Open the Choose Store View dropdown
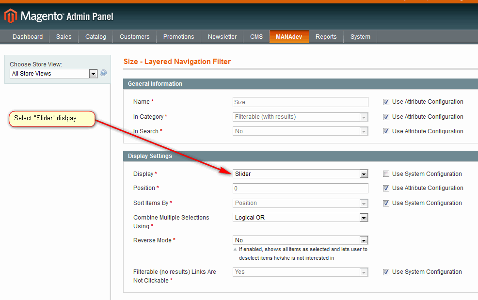 coord(54,74)
